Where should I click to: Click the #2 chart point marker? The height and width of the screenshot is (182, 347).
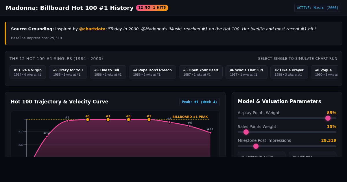[67, 121]
